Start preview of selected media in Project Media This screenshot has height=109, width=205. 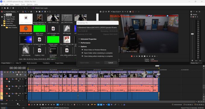pyautogui.click(x=37, y=12)
